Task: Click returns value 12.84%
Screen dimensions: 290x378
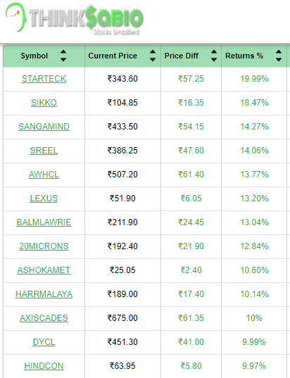Action: click(x=254, y=246)
